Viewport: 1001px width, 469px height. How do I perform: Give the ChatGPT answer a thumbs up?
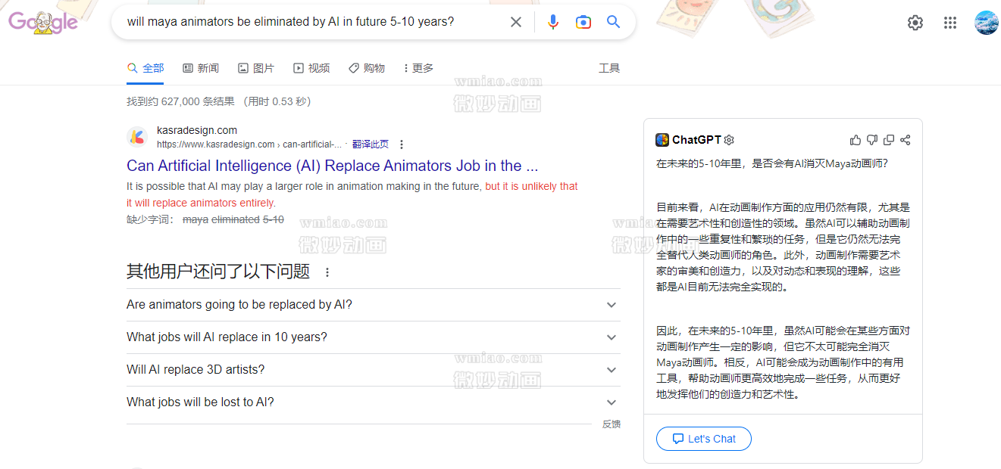coord(856,139)
